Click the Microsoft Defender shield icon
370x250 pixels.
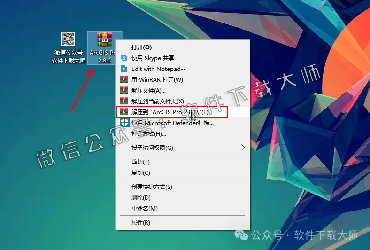124,123
